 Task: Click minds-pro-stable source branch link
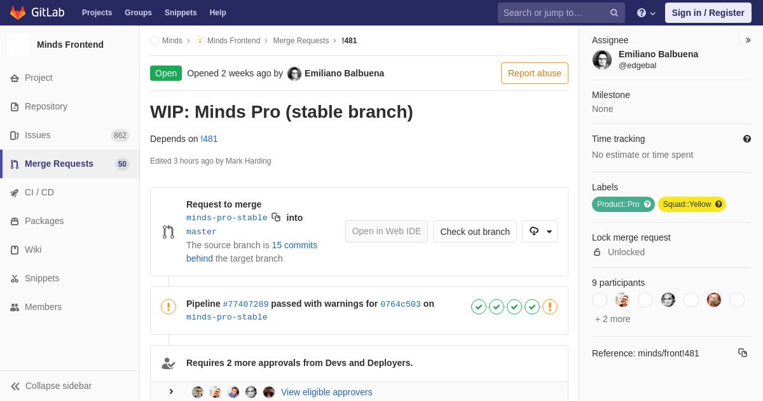point(227,218)
